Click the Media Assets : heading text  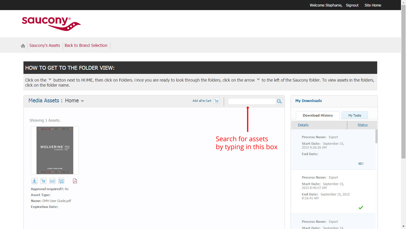[x=45, y=101]
